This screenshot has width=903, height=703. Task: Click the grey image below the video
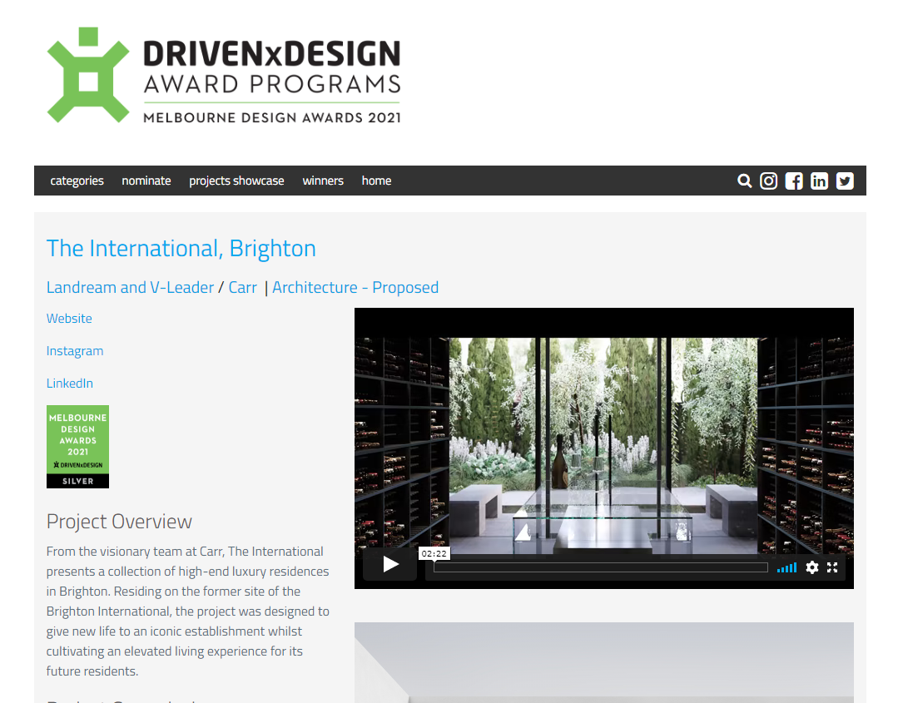tap(604, 663)
